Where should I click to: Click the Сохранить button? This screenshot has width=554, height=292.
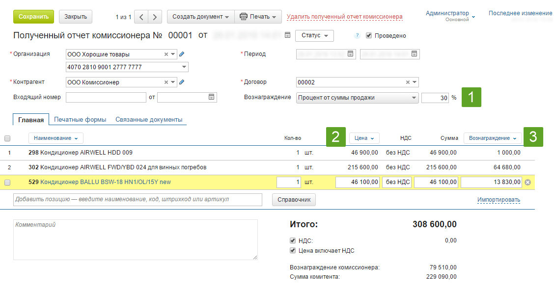click(33, 17)
